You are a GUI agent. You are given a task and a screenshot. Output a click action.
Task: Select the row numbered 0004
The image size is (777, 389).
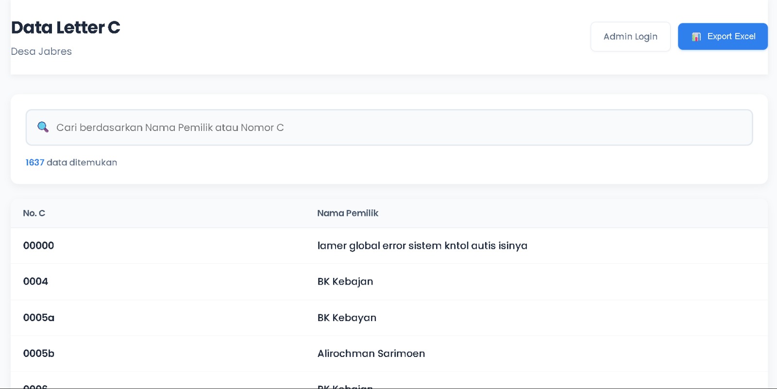coord(35,281)
